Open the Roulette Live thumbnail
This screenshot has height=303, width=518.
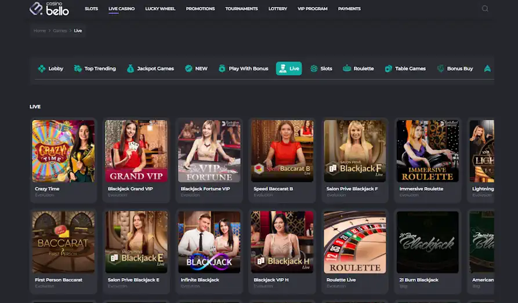[355, 242]
